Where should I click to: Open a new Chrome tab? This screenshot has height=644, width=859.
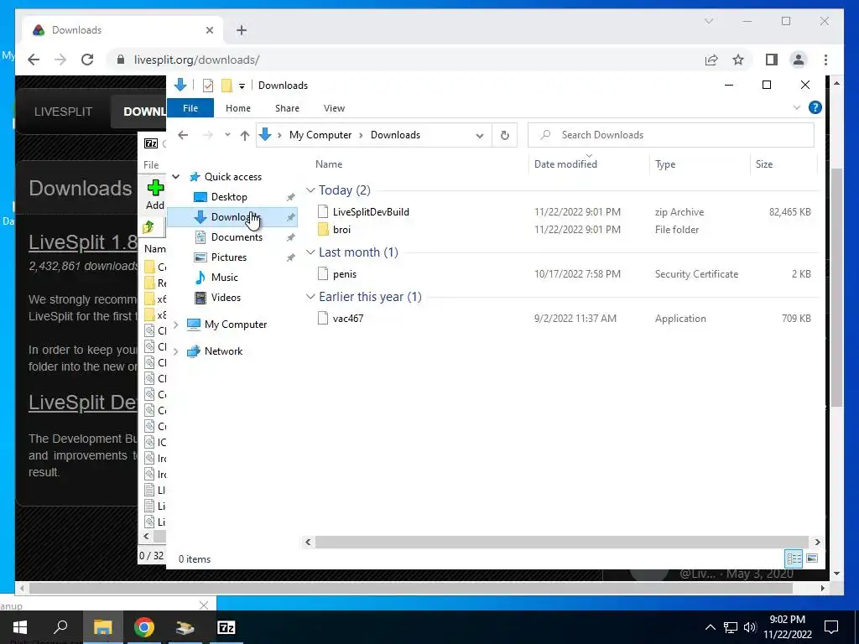242,30
